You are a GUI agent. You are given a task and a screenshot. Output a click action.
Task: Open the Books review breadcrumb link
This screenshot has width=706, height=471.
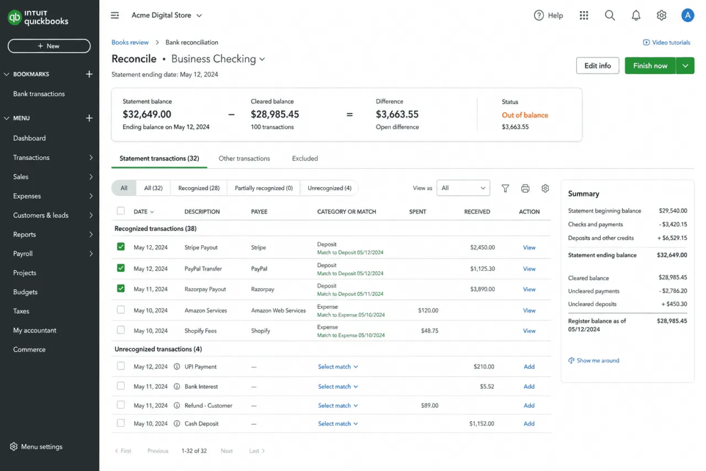pos(130,43)
